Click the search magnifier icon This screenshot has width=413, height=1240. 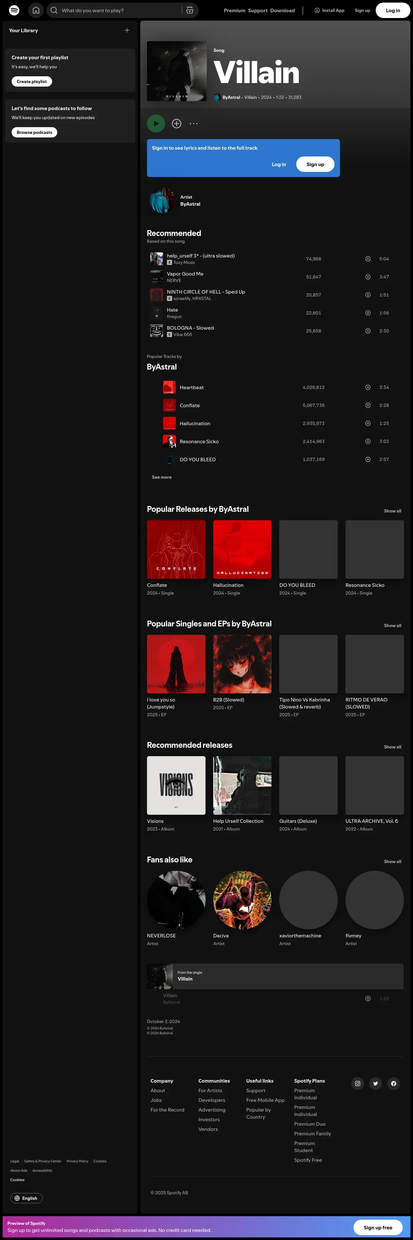click(54, 10)
